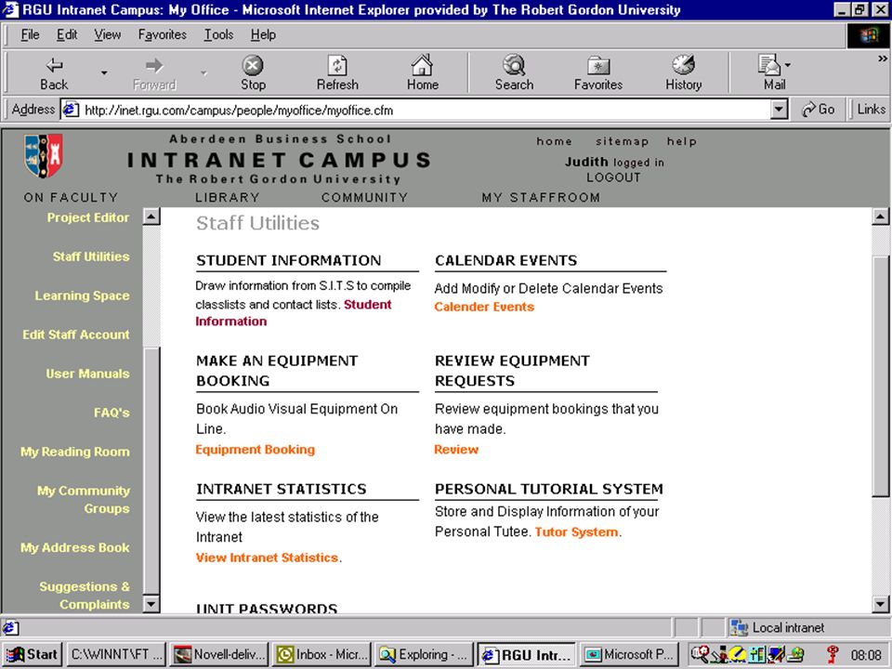Click main page scroll-down arrow

880,604
